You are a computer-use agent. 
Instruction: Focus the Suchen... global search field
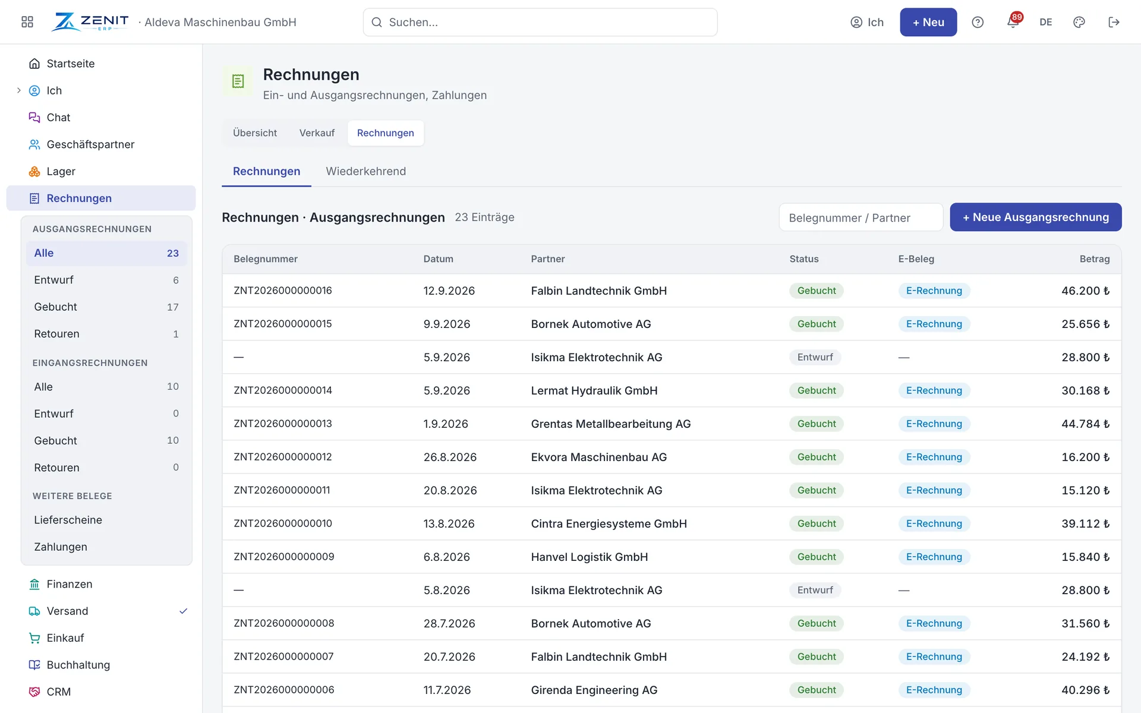pos(540,22)
